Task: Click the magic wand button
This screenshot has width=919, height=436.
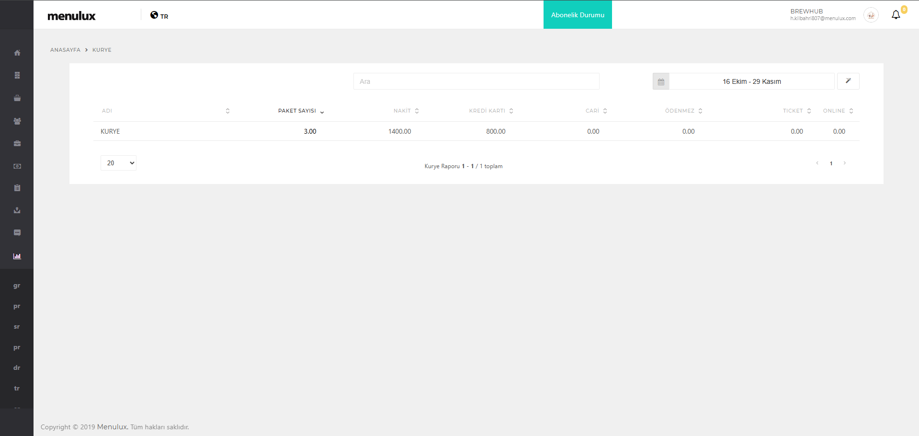Action: tap(848, 81)
